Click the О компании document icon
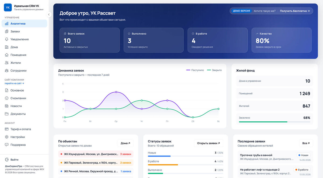The width and height of the screenshot is (323, 178). tap(7, 98)
